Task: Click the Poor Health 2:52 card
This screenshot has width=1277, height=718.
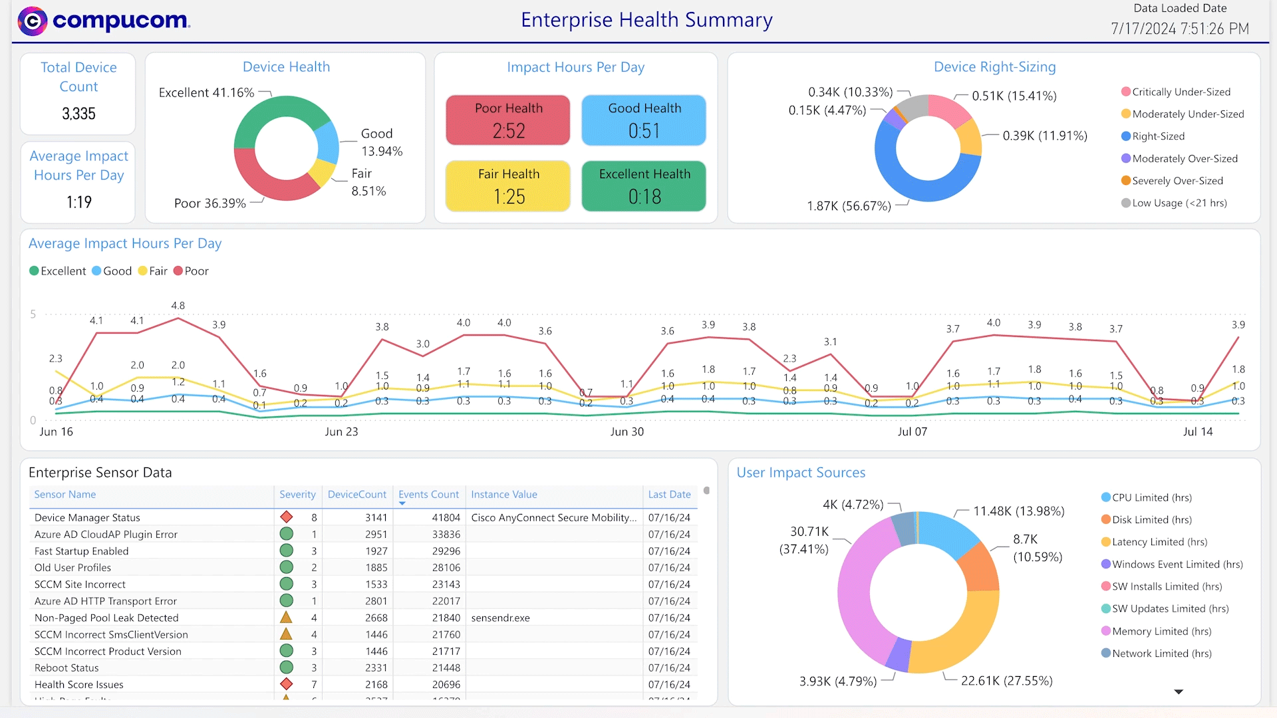Action: coord(508,120)
